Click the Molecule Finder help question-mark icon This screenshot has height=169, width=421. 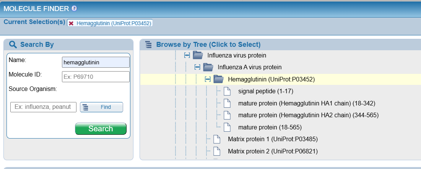click(x=74, y=9)
